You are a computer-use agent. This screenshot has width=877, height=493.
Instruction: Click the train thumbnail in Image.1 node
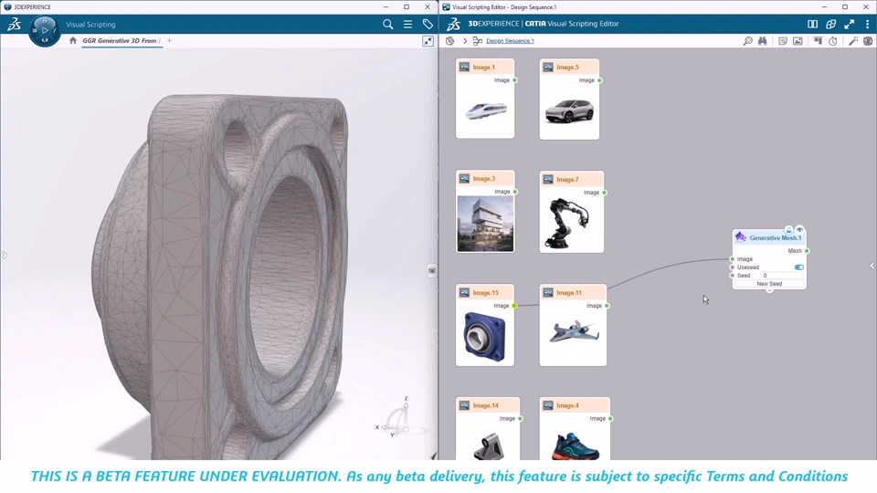486,110
